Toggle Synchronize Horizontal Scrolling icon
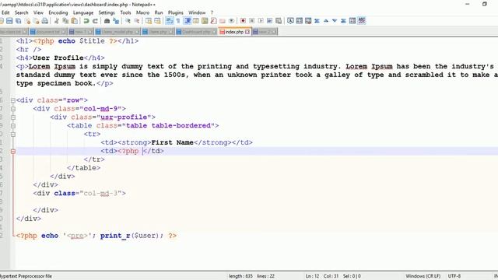 (157, 21)
